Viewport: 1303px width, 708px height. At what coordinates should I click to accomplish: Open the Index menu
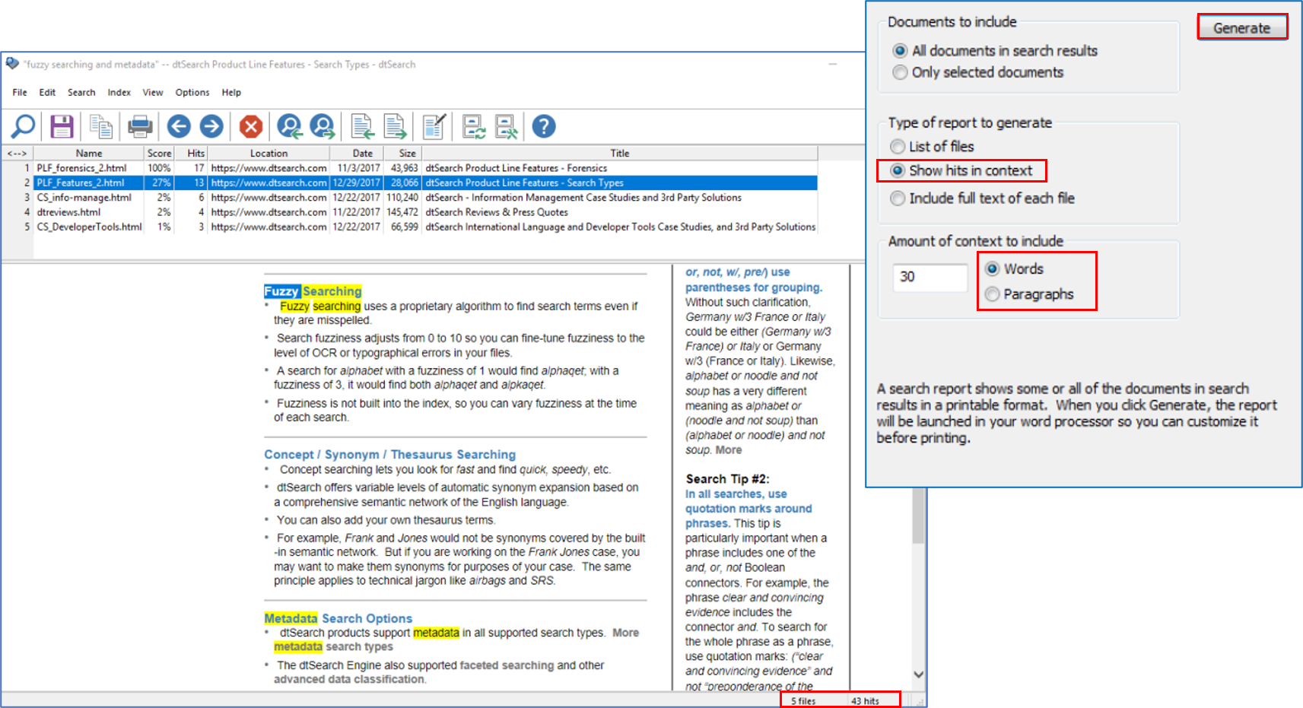click(119, 92)
